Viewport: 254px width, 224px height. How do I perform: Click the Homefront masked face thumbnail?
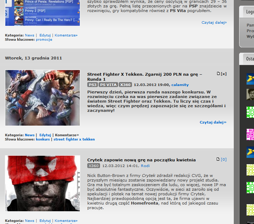(x=43, y=183)
